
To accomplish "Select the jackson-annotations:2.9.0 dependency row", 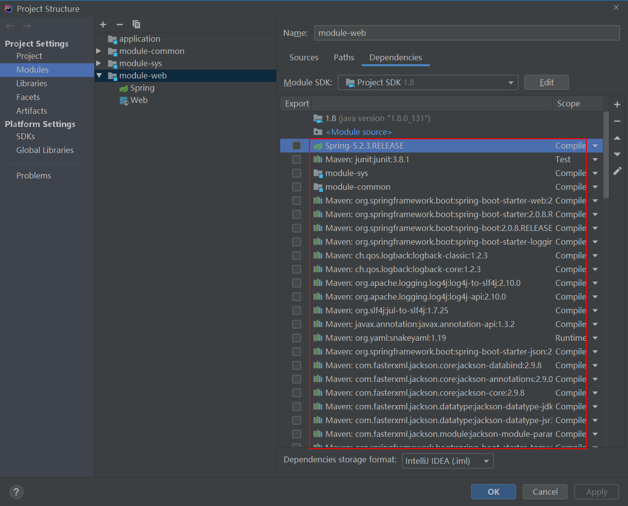I will click(x=442, y=379).
